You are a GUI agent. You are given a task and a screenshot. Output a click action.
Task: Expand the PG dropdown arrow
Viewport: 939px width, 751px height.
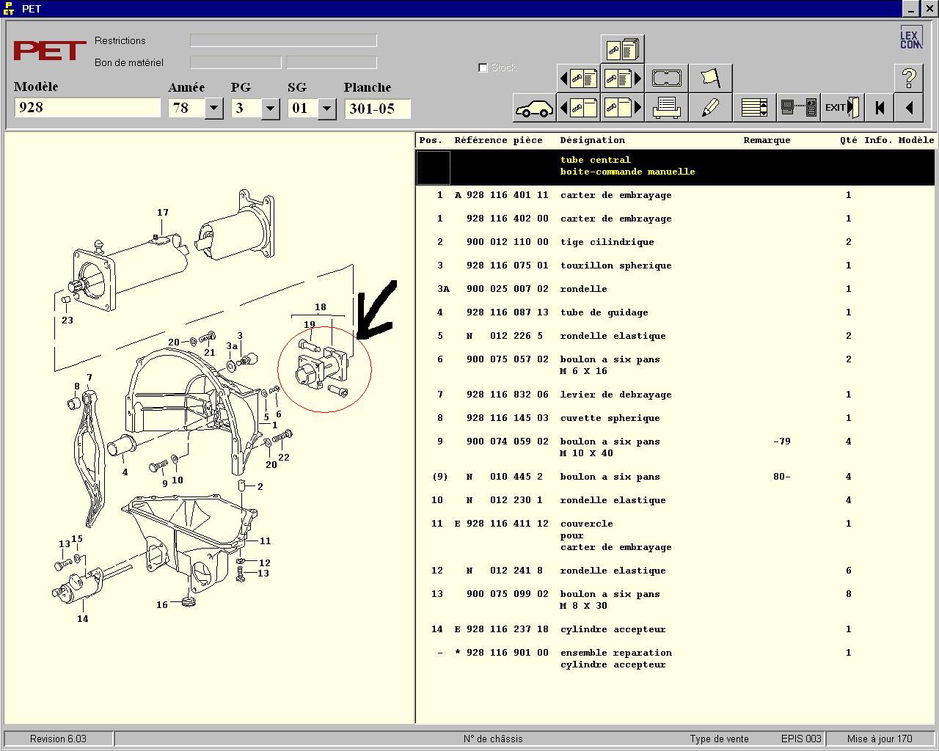270,109
